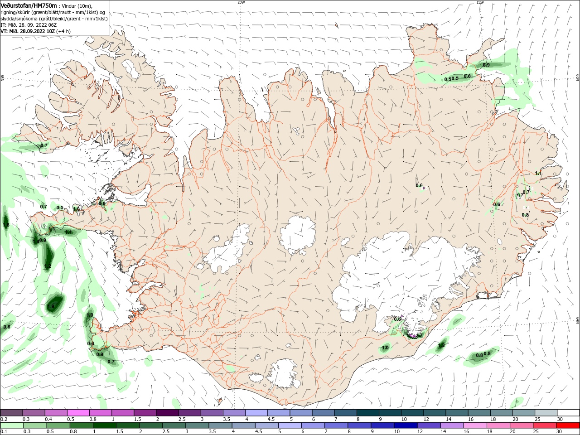
Task: Select the light pink bottom-row swatch starting at 16
Action: coord(476,425)
